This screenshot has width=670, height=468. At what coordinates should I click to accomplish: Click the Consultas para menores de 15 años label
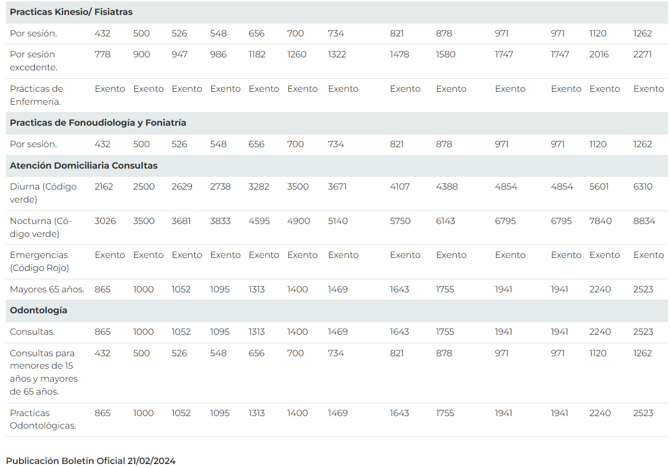click(44, 372)
